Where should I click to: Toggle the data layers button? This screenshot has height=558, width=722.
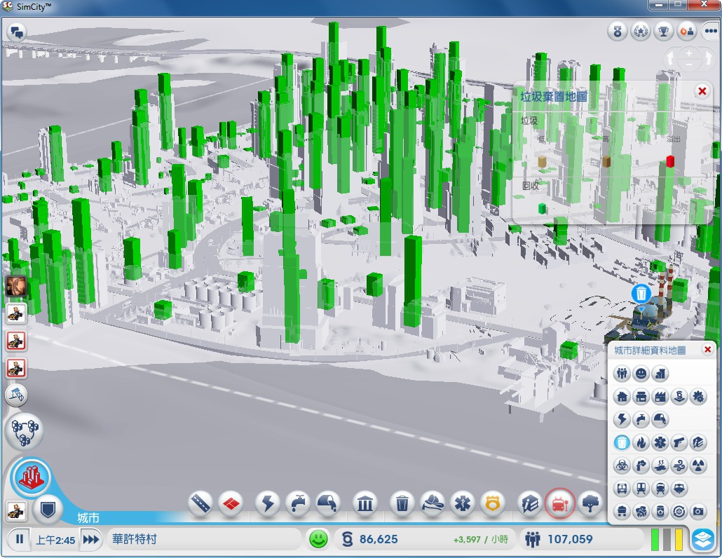pyautogui.click(x=702, y=539)
